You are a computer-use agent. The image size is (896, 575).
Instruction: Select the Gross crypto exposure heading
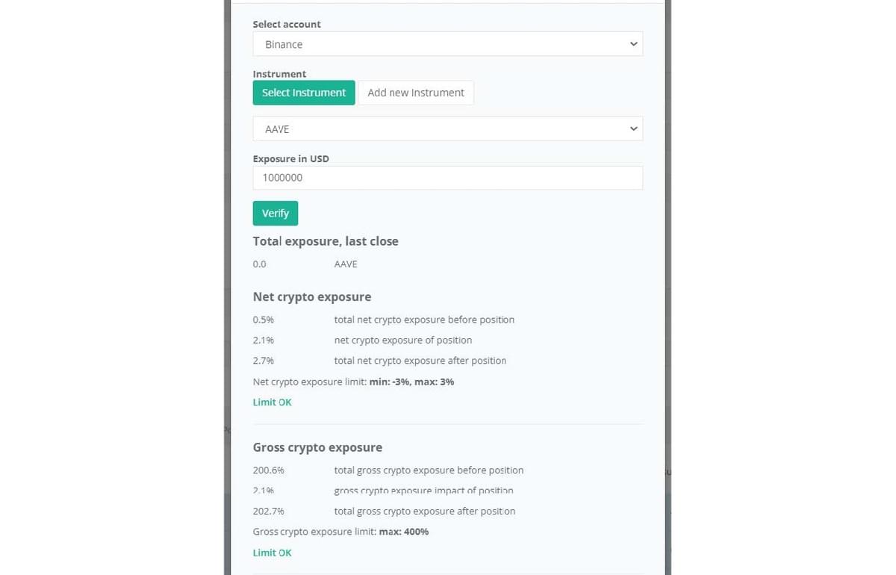[x=317, y=447]
